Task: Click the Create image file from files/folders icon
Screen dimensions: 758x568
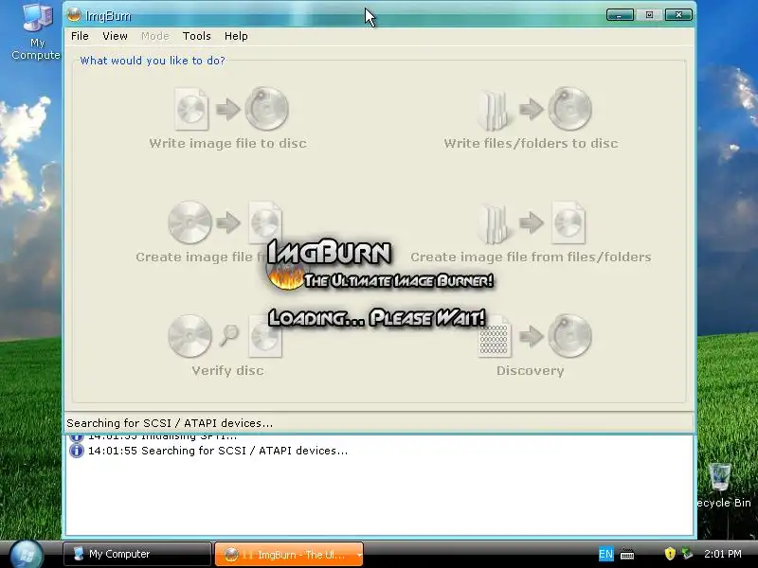Action: pyautogui.click(x=532, y=222)
